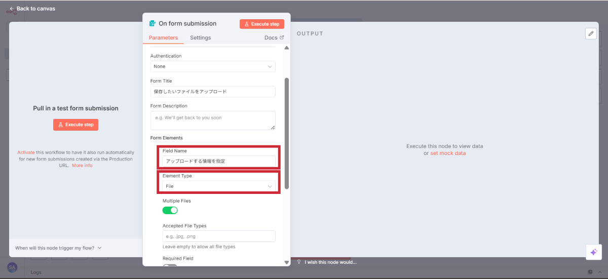
Task: Open the Element Type dropdown
Action: (x=219, y=186)
